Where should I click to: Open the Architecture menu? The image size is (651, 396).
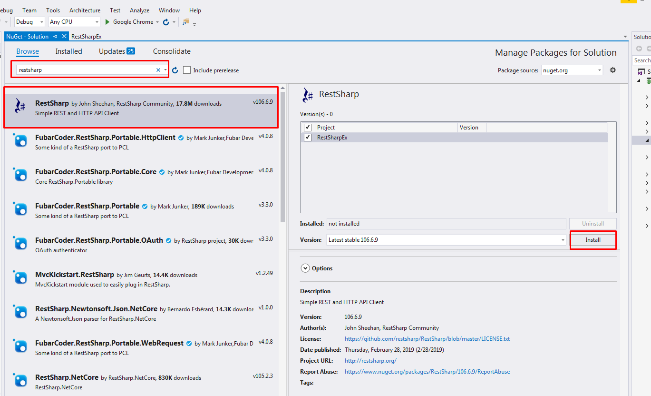85,10
